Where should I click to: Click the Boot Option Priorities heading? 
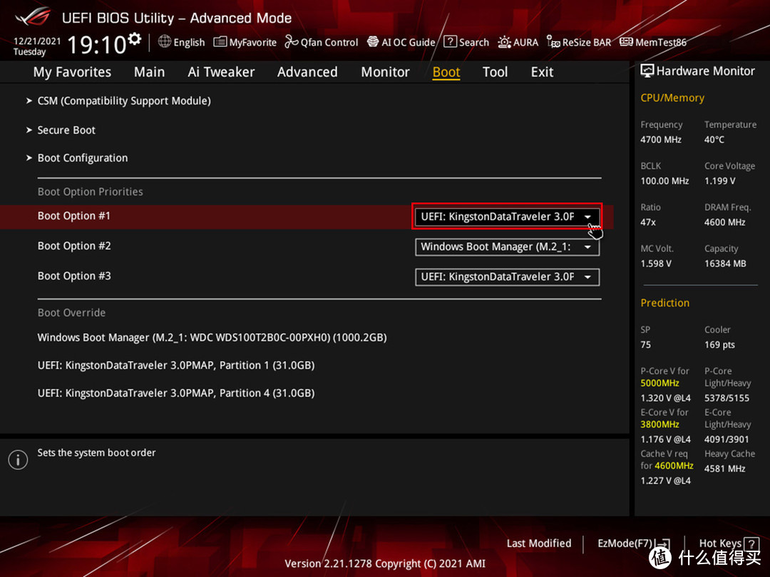(91, 192)
